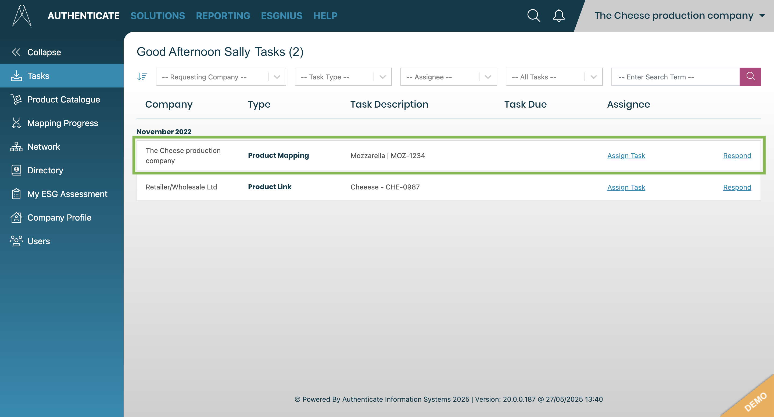
Task: Open the Task Type filter dropdown
Action: (343, 77)
